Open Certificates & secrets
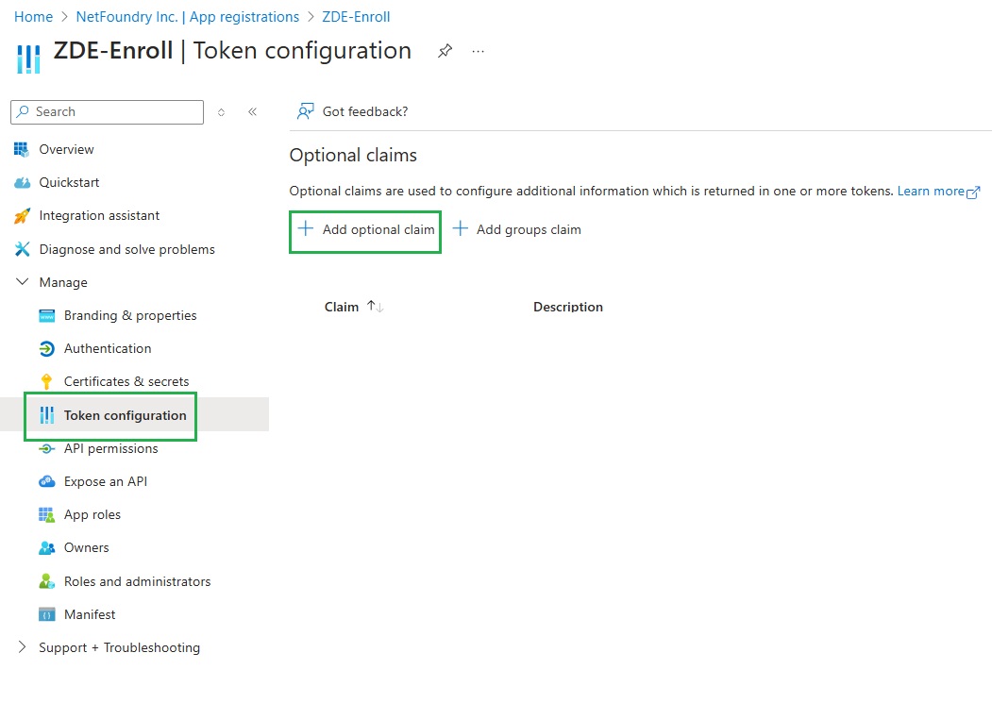This screenshot has width=992, height=720. click(x=126, y=381)
